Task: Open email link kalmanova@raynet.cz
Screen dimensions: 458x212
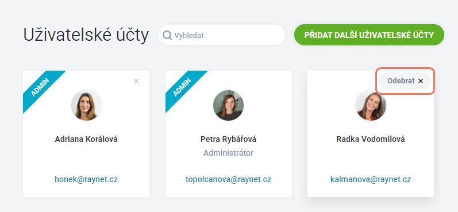Action: [371, 179]
